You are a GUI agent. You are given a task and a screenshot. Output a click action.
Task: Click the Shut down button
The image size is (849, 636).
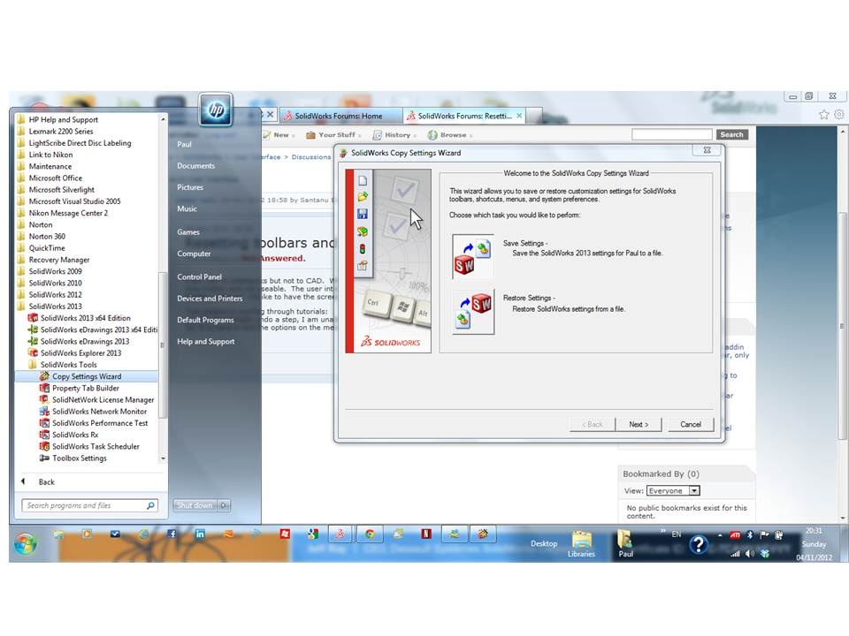click(195, 505)
